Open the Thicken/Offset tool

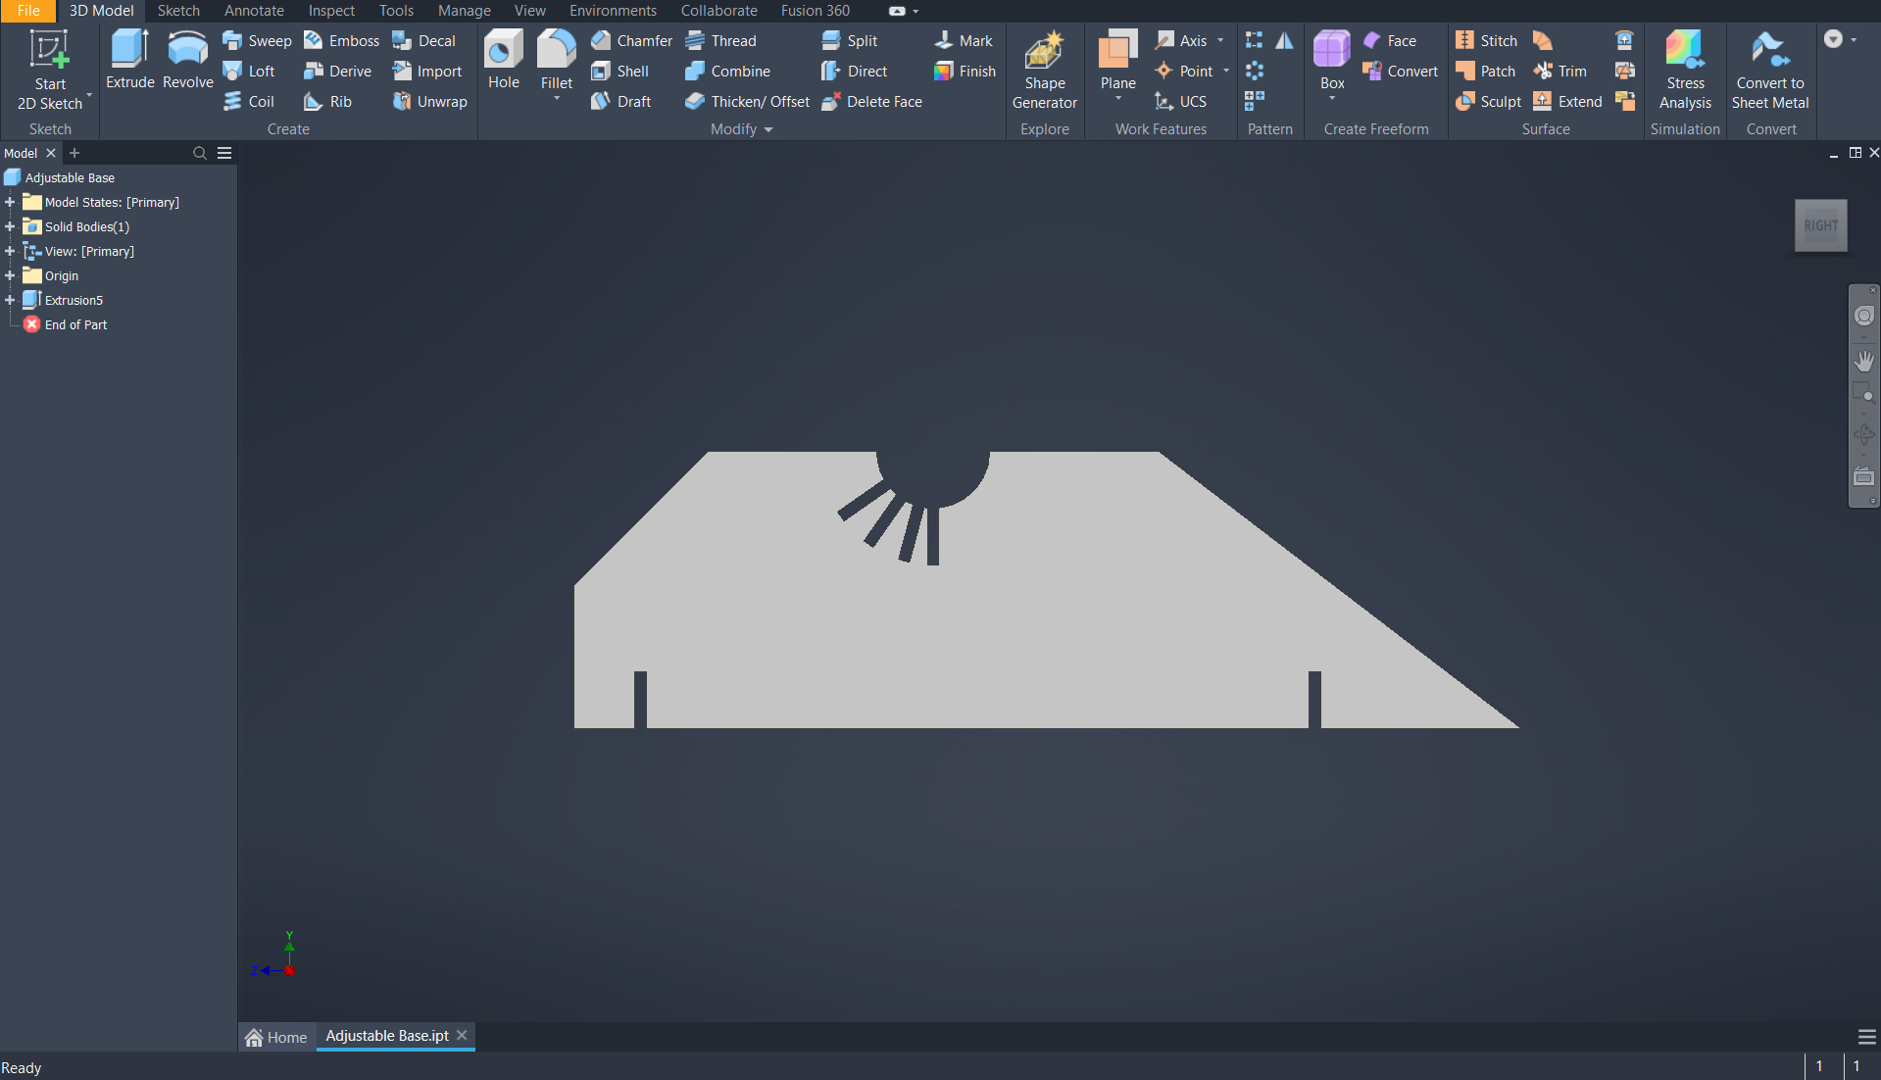click(748, 101)
